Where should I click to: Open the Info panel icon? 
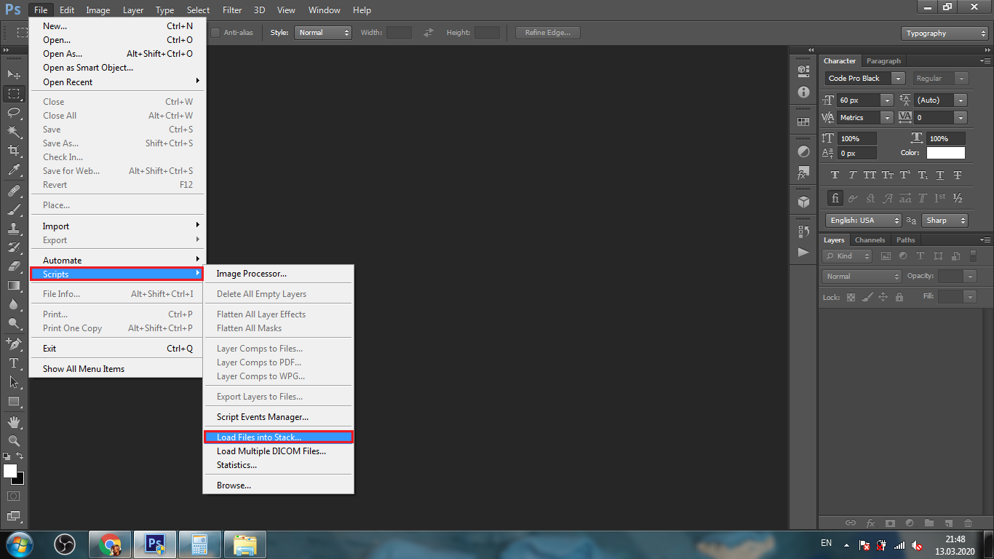(x=803, y=92)
